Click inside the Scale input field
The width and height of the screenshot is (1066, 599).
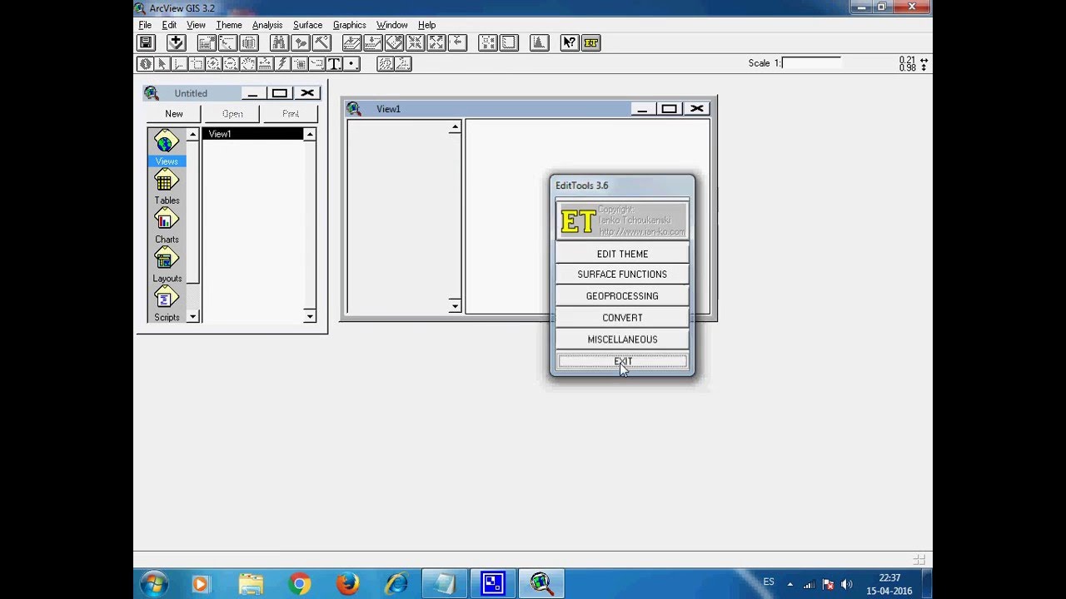tap(811, 62)
